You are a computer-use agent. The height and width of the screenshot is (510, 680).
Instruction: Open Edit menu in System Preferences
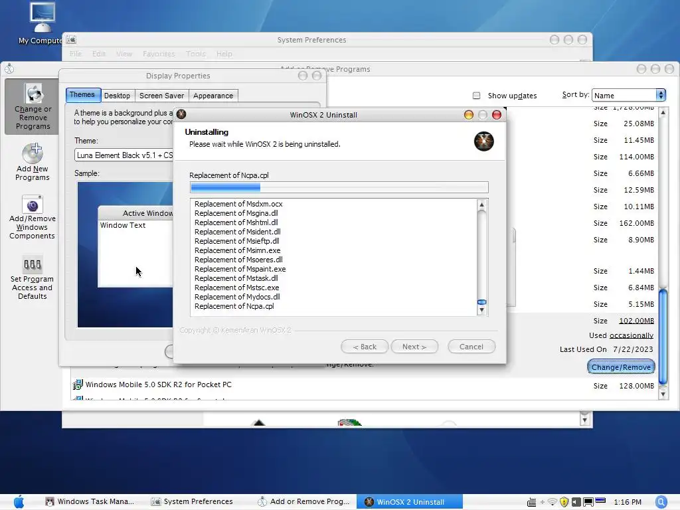(x=99, y=53)
